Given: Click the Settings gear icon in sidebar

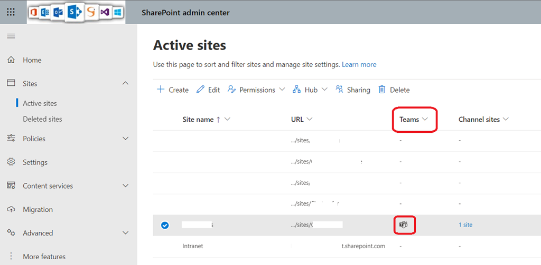Looking at the screenshot, I should 11,162.
